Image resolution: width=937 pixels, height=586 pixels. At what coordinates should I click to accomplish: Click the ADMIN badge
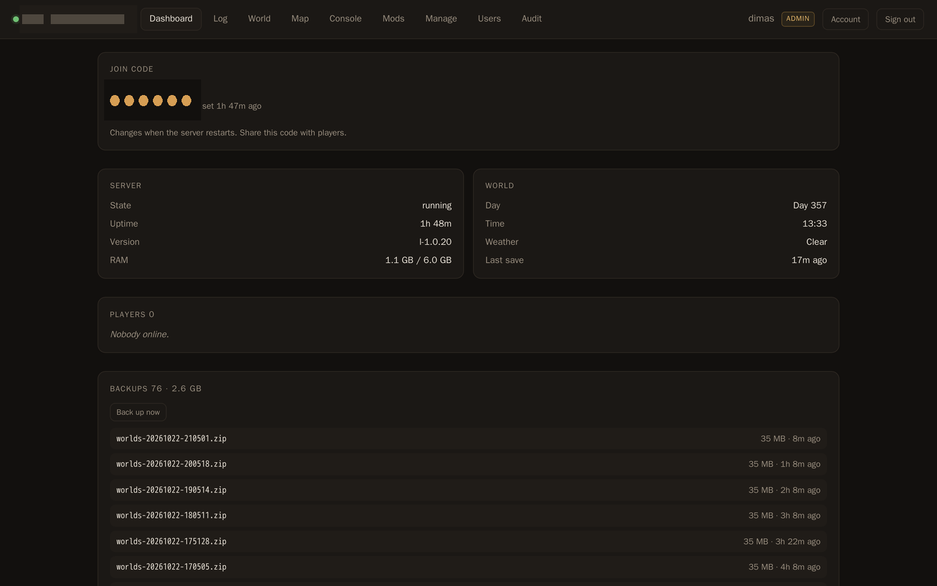tap(798, 19)
